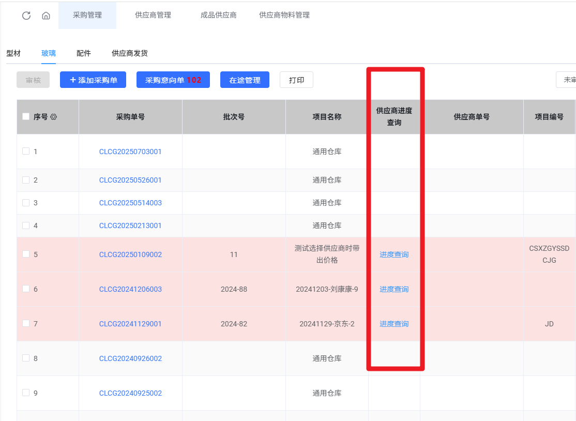This screenshot has height=421, width=576.
Task: Switch to the 配件 sub-tab
Action: pyautogui.click(x=84, y=53)
